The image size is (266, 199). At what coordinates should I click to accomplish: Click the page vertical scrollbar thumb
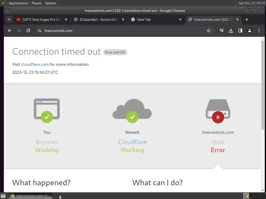[x=263, y=85]
